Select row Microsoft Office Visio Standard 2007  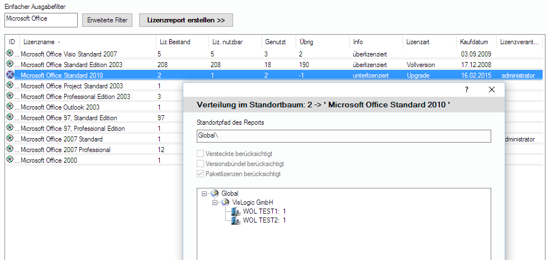274,54
